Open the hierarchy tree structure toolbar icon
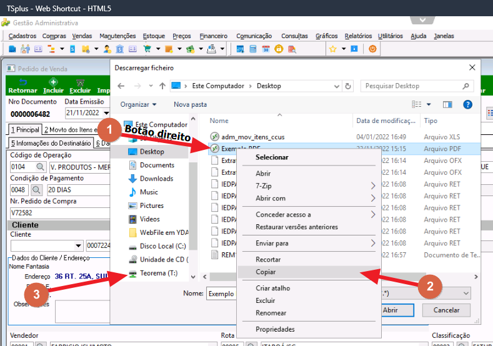493x346 pixels. [x=51, y=49]
